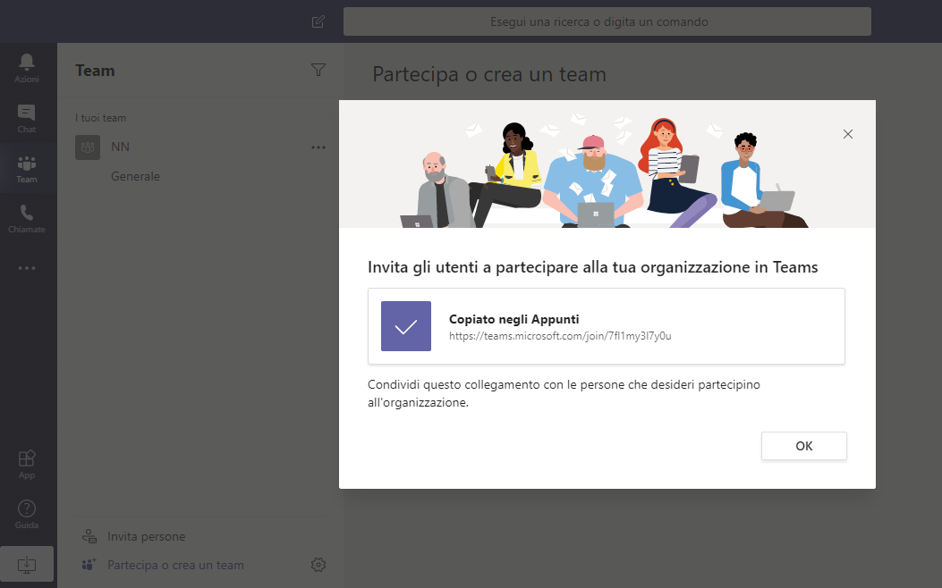
Task: Click the dialog illustration of people
Action: [x=607, y=164]
